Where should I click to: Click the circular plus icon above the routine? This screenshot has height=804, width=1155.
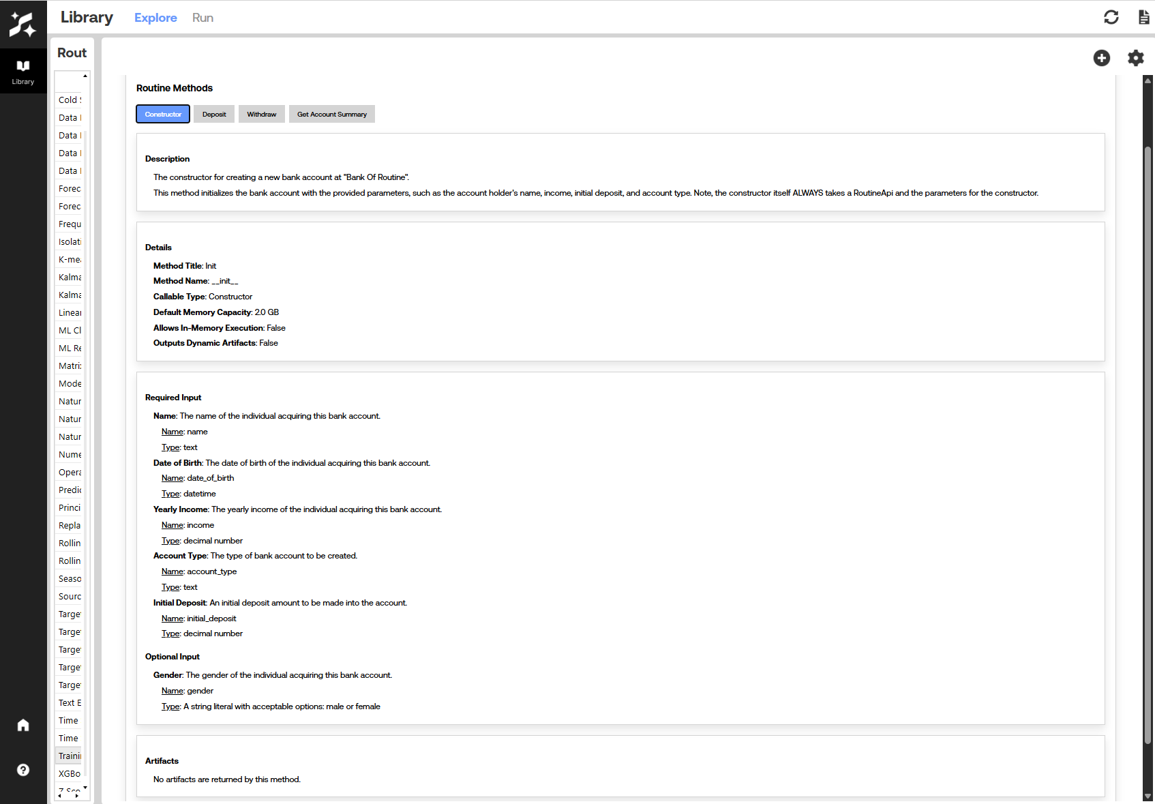(1101, 59)
